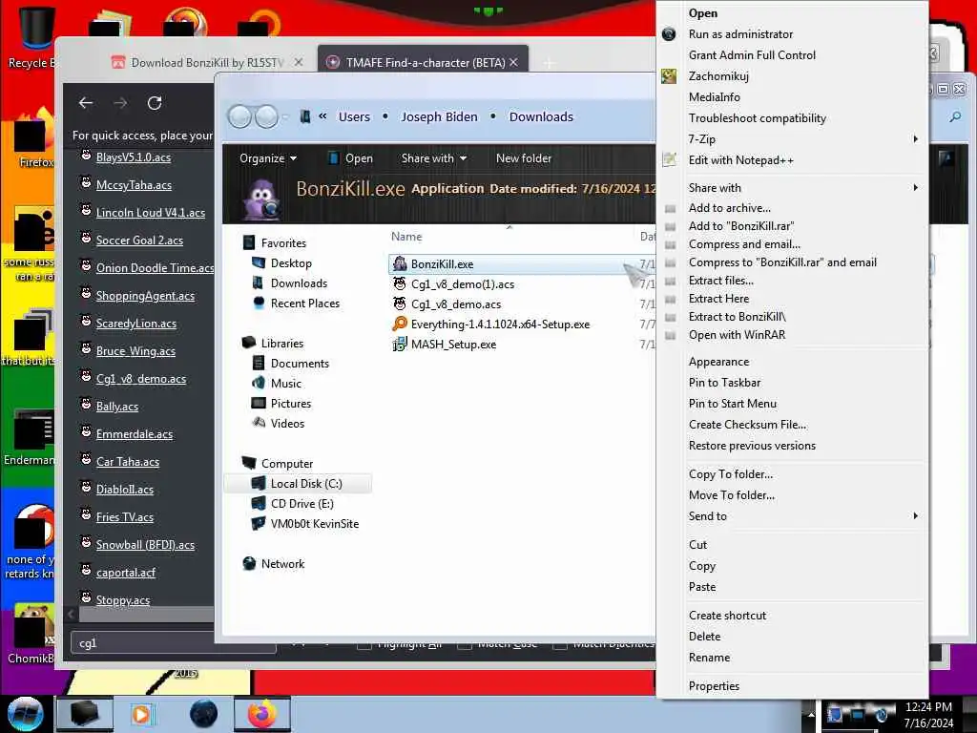Select Open with WinRAR
This screenshot has height=733, width=977.
click(x=737, y=335)
